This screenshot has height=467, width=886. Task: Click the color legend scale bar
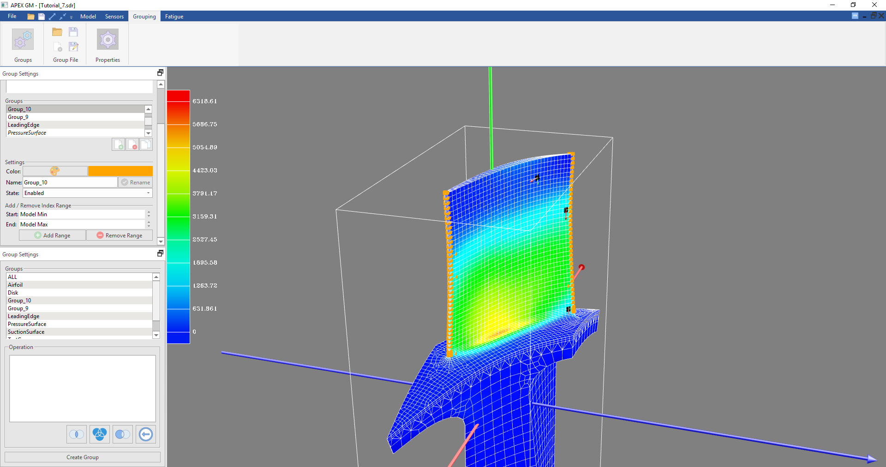click(179, 217)
